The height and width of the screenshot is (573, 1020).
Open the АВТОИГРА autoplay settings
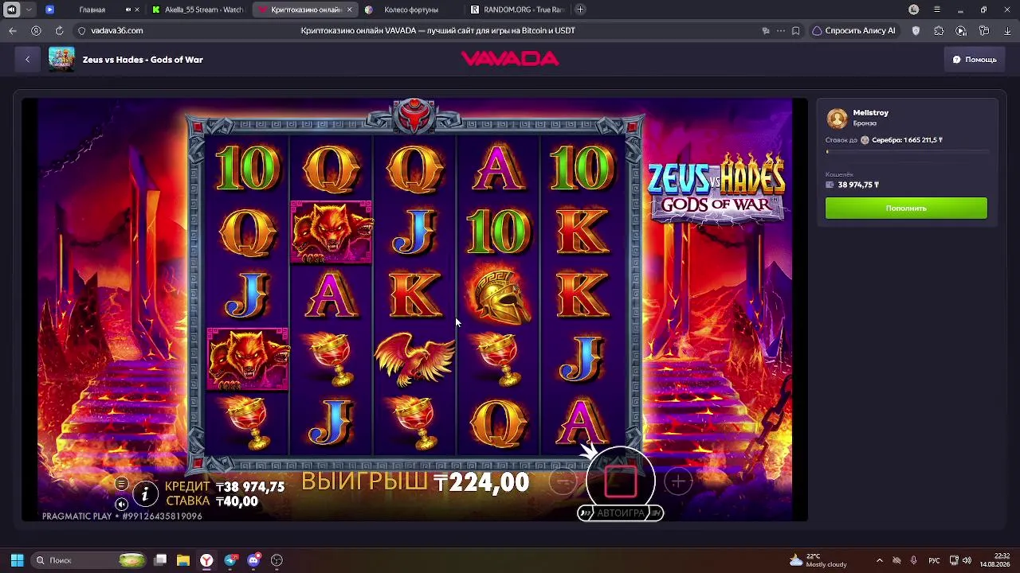(621, 513)
